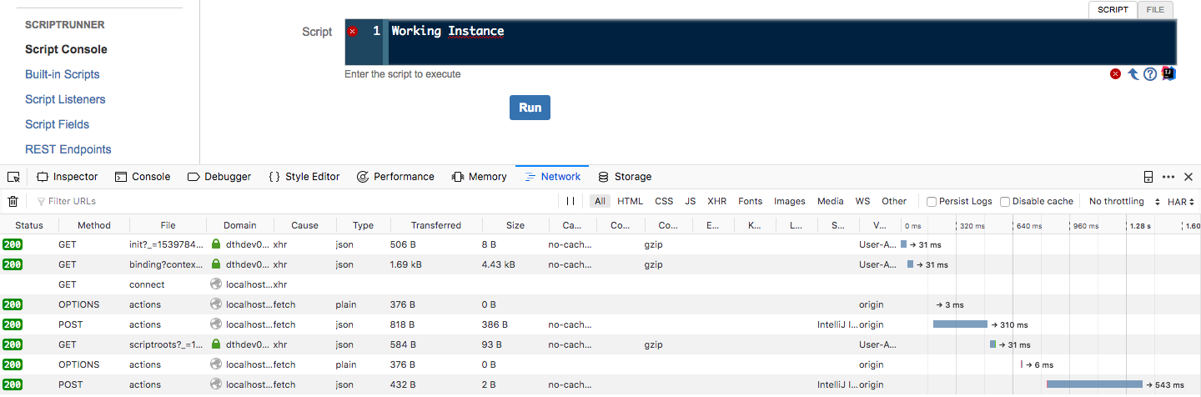
Task: Switch to the Debugger tab
Action: 219,177
